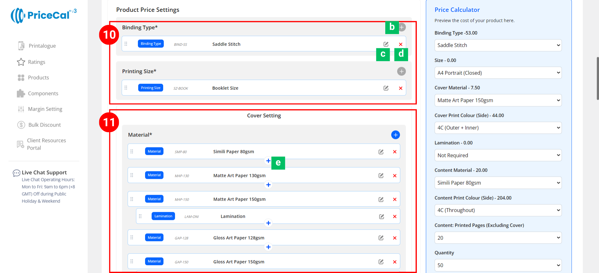
Task: Click the PriceCal logo
Action: coord(44,15)
